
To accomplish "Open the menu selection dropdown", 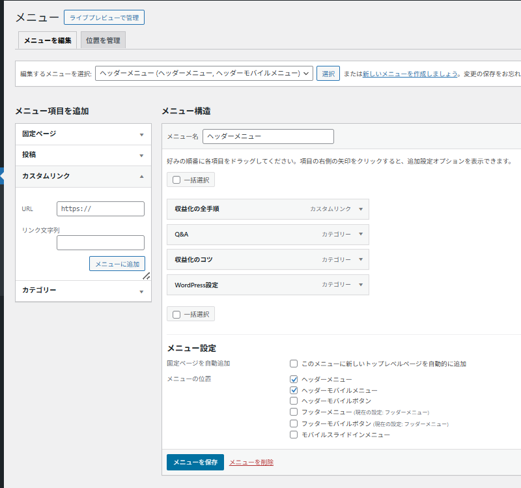I will 204,74.
